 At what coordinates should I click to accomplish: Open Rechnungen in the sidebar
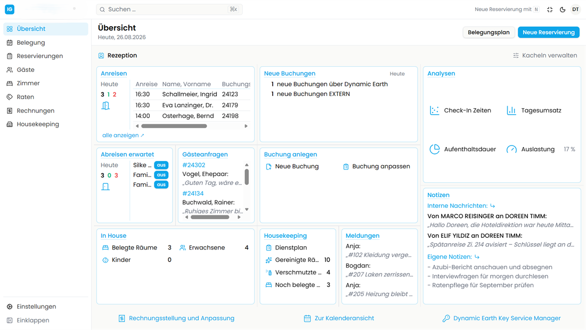tap(46, 111)
